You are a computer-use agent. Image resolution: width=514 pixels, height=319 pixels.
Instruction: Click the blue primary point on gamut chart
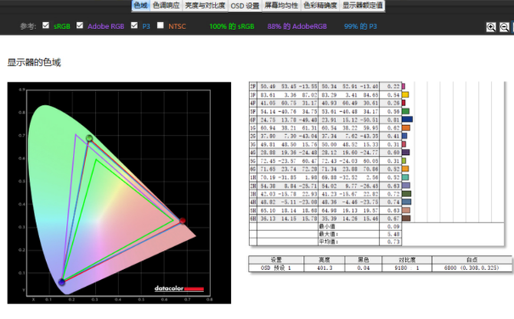click(62, 282)
